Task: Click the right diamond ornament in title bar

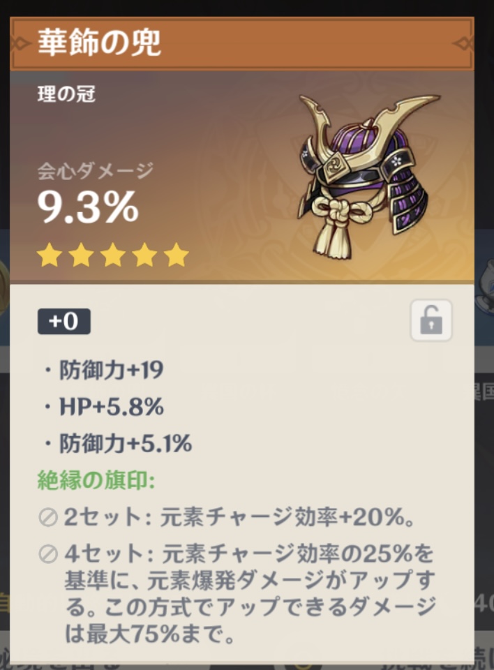Action: [x=464, y=43]
